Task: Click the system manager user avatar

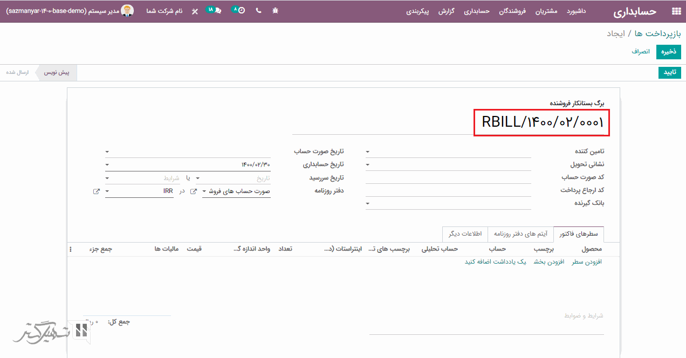Action: pyautogui.click(x=127, y=11)
